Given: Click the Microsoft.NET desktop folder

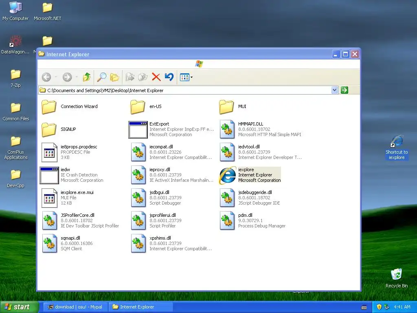Looking at the screenshot, I should click(x=47, y=11).
